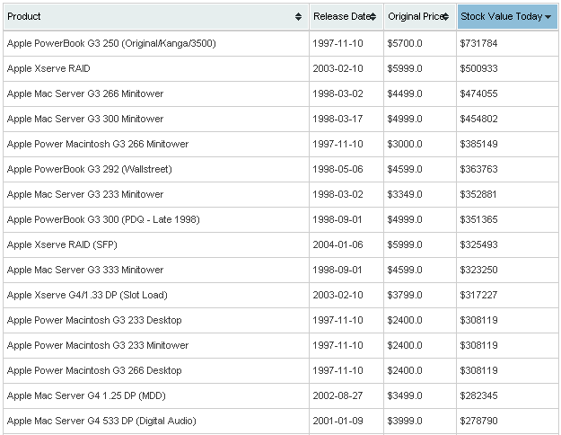Click stock value $454802

pyautogui.click(x=478, y=119)
